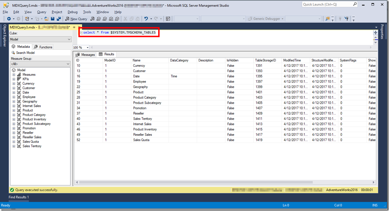389x211 pixels.
Task: Select the Reseller Sales tree item
Action: 32,137
